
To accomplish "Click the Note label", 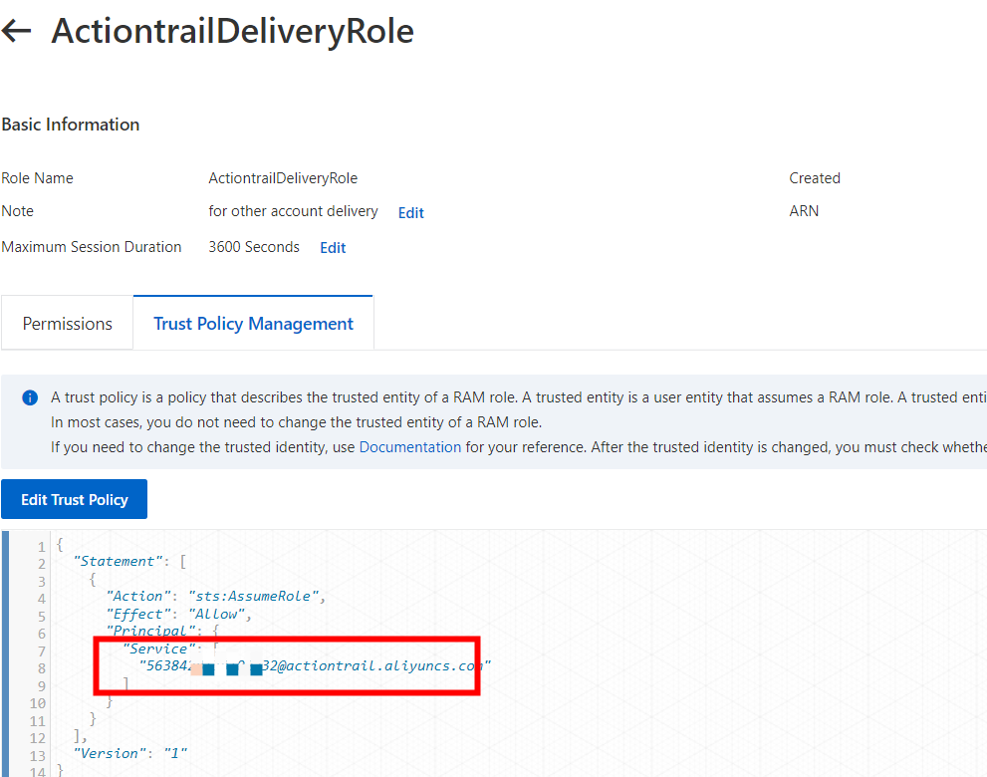I will (18, 211).
